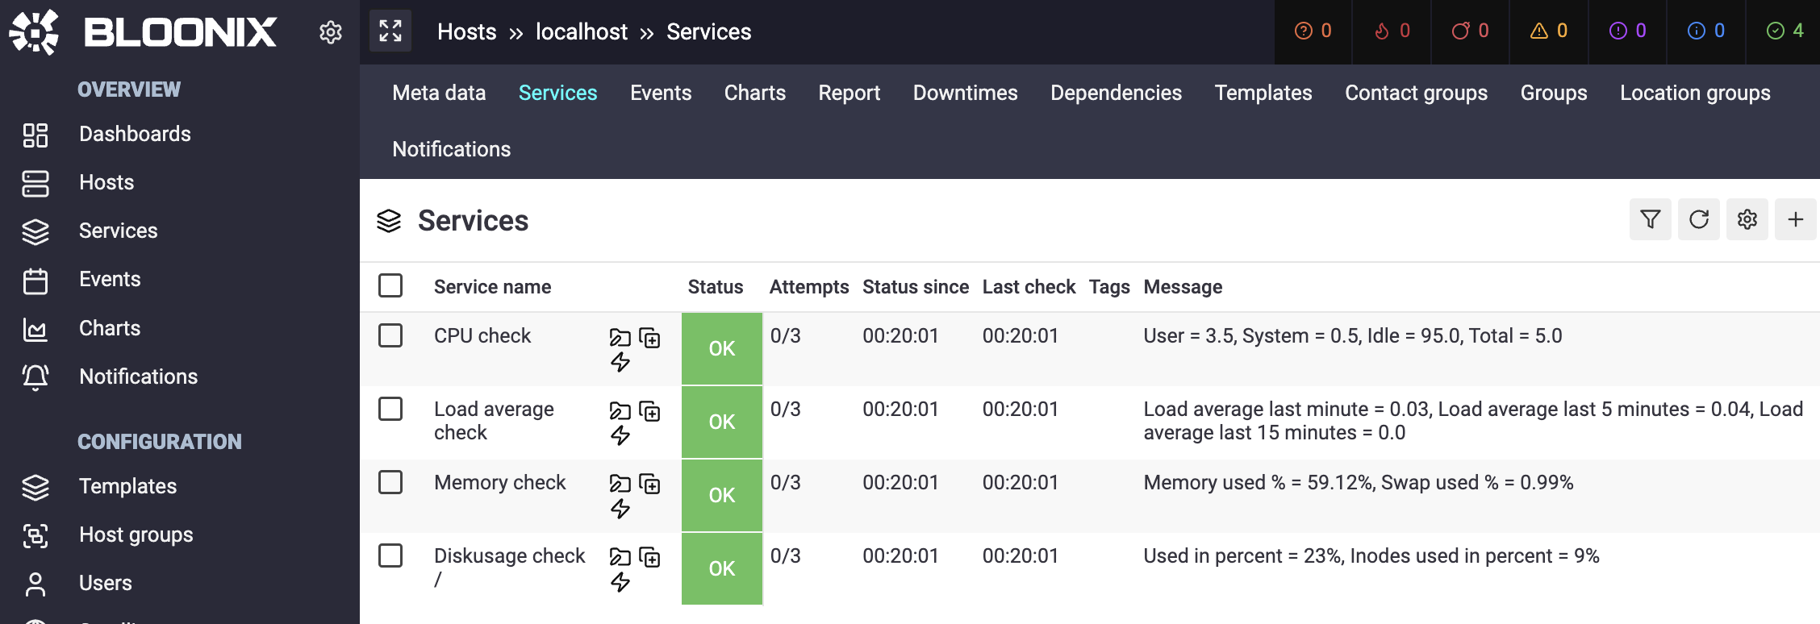Open the Location groups tab
This screenshot has height=624, width=1820.
1695,94
